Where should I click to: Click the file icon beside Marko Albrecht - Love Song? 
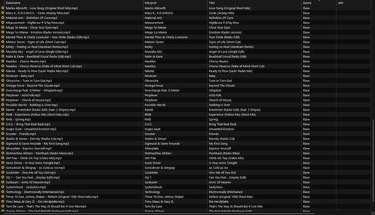3,8
